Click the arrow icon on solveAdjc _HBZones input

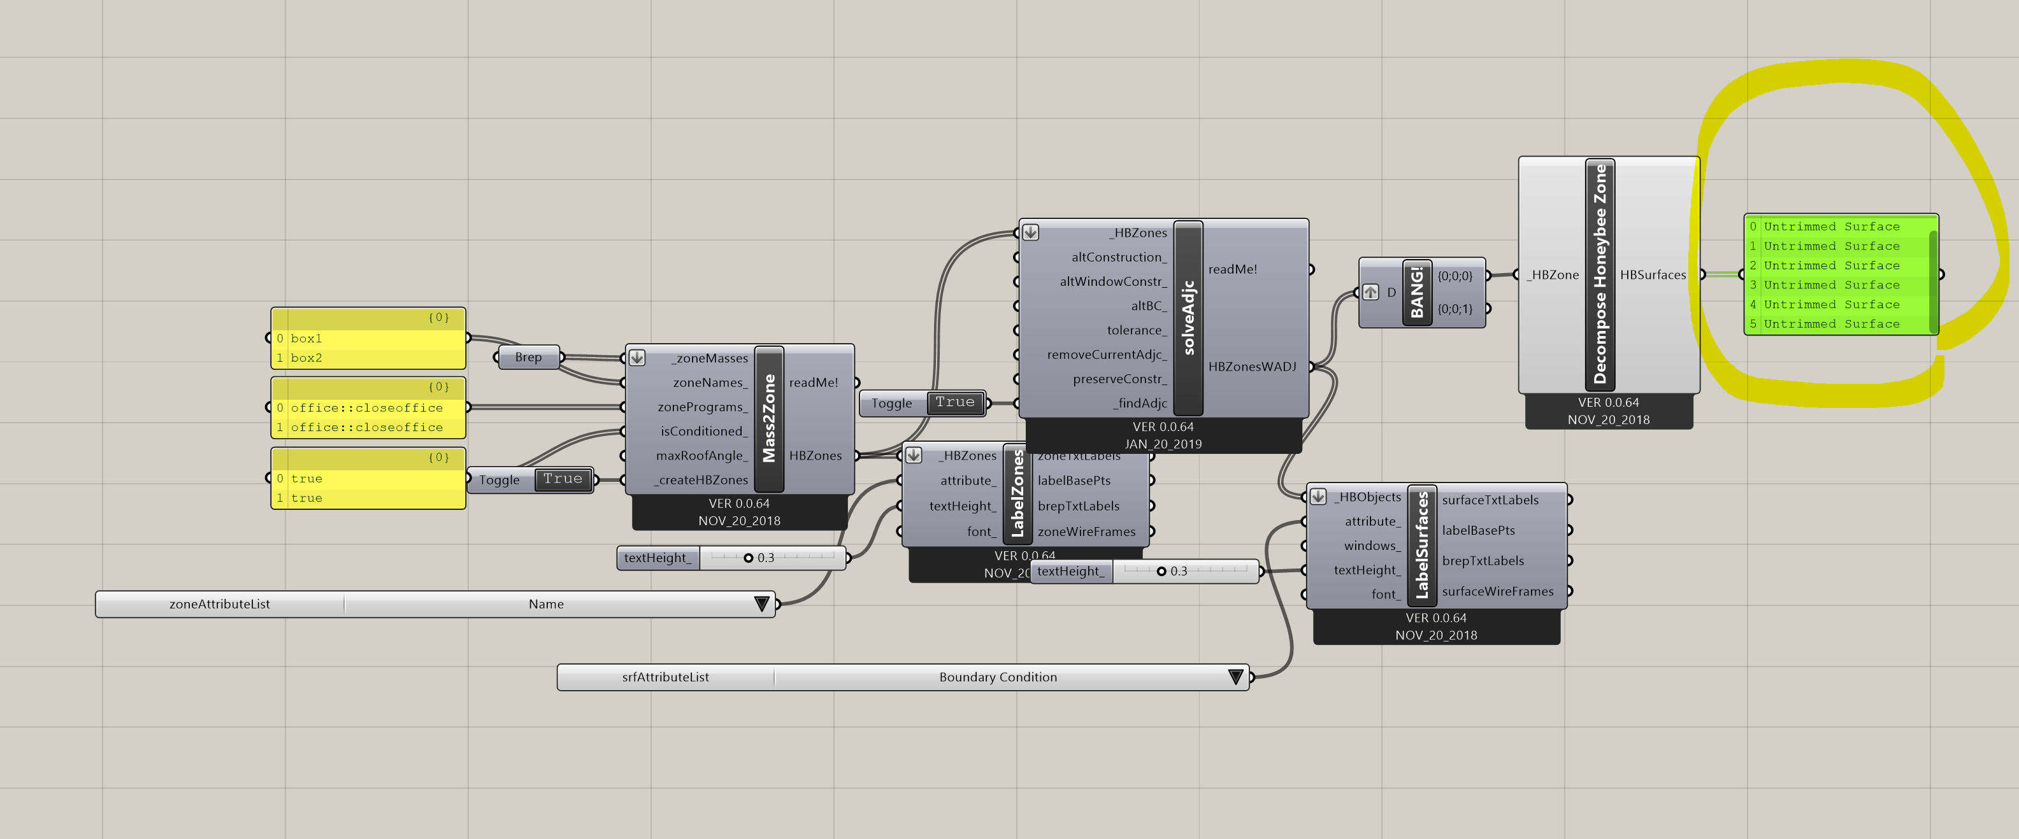click(x=1031, y=232)
